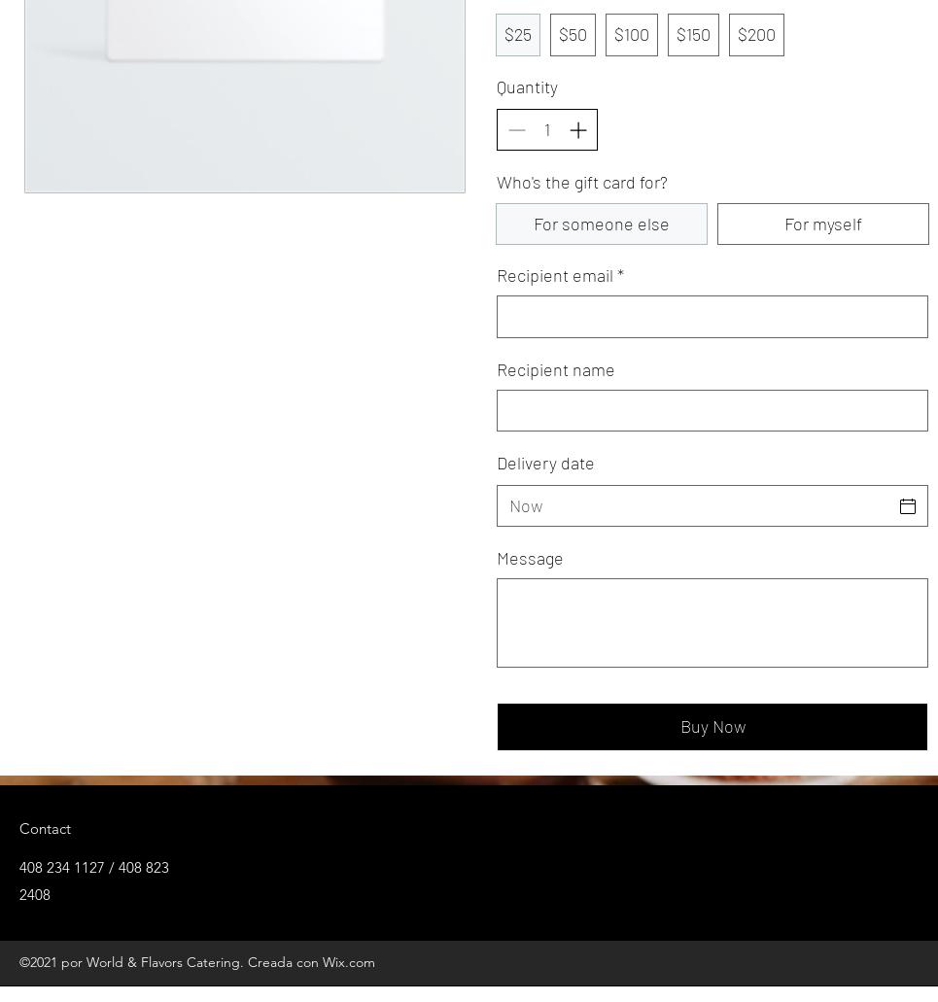Viewport: 938px width, 1002px height.
Task: Click into the Message text area
Action: click(x=712, y=623)
